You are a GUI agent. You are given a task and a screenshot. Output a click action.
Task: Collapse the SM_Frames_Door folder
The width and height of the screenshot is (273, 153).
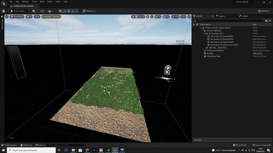point(204,34)
